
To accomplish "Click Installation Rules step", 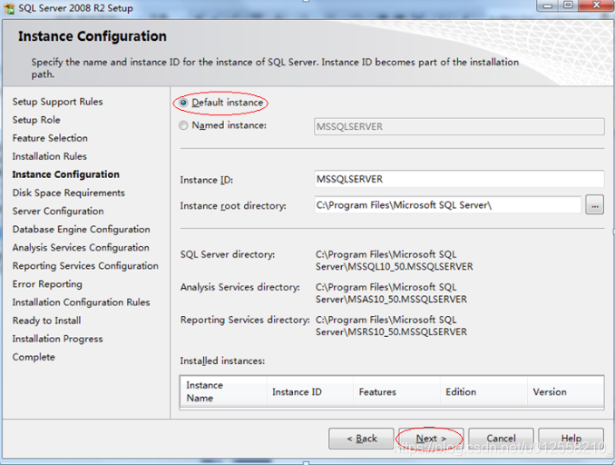I will 49,156.
